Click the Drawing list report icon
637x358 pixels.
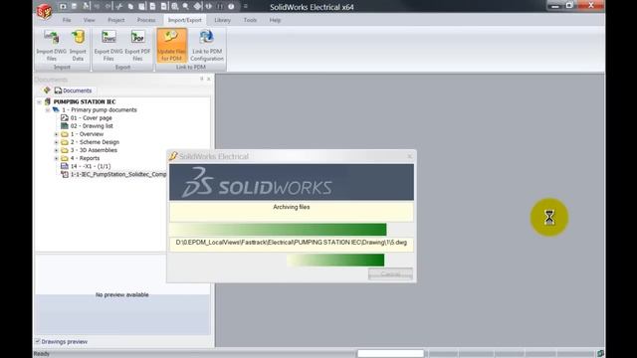pos(64,126)
